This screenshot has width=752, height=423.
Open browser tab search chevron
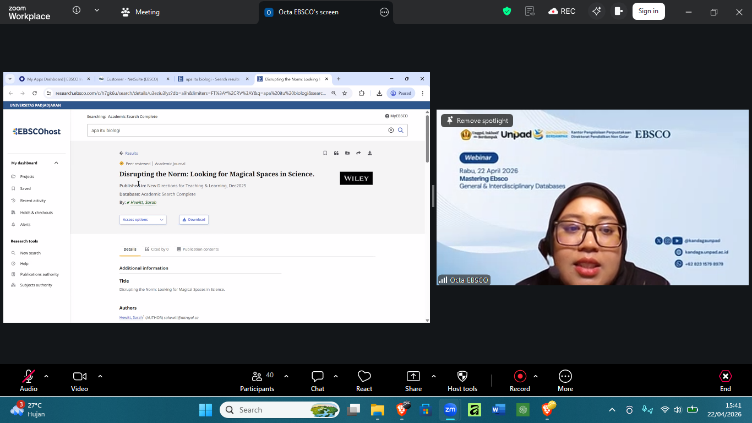pyautogui.click(x=10, y=79)
